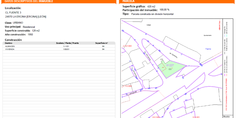Click the Destino column header

[x=9, y=43]
